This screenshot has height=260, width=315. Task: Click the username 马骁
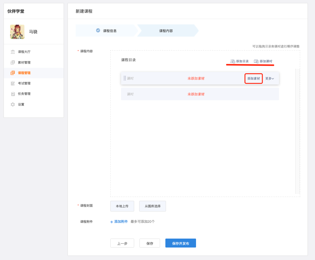pos(33,32)
